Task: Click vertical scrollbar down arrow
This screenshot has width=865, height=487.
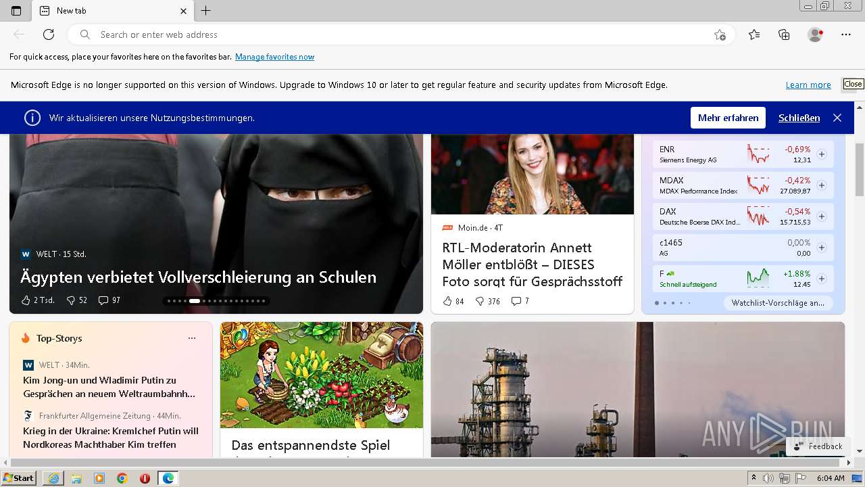Action: 860,451
